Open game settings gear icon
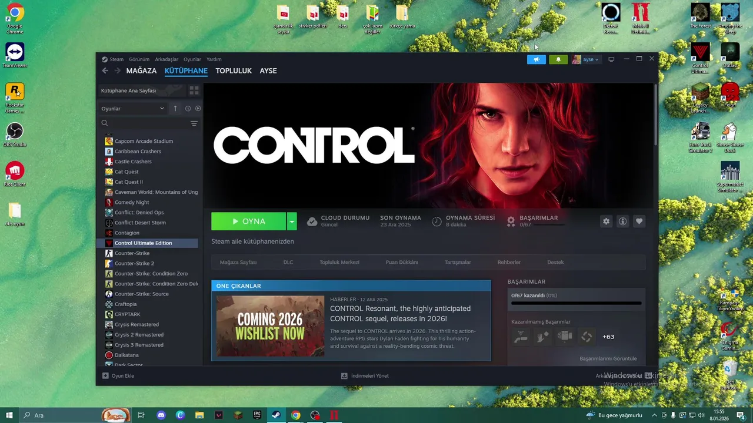The width and height of the screenshot is (753, 423). tap(606, 221)
